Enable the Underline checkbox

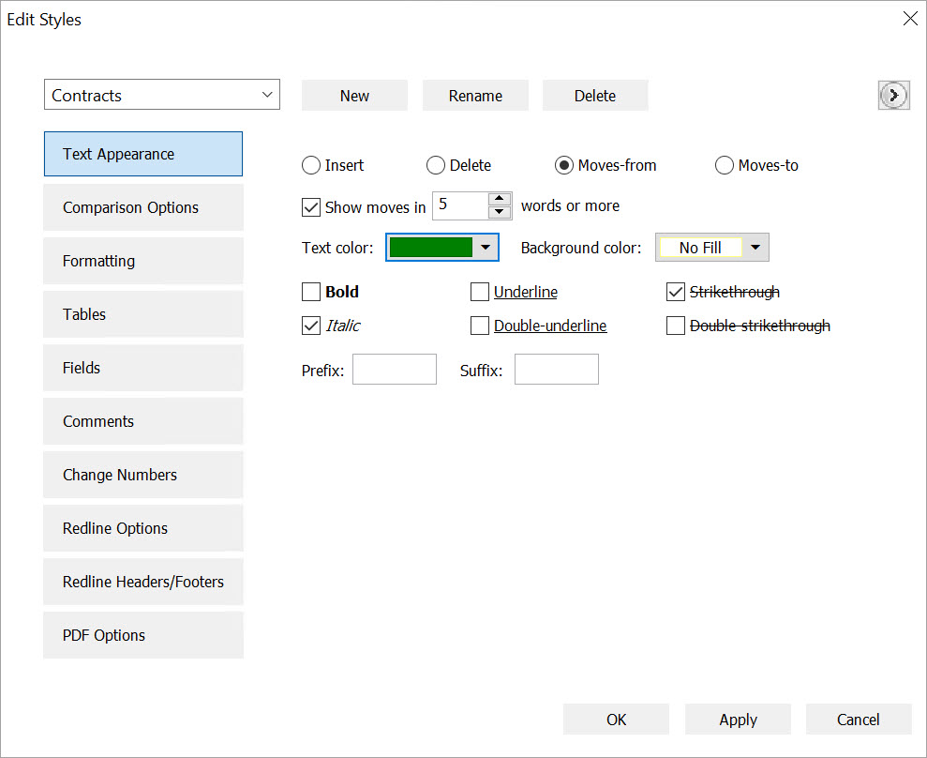[x=480, y=292]
